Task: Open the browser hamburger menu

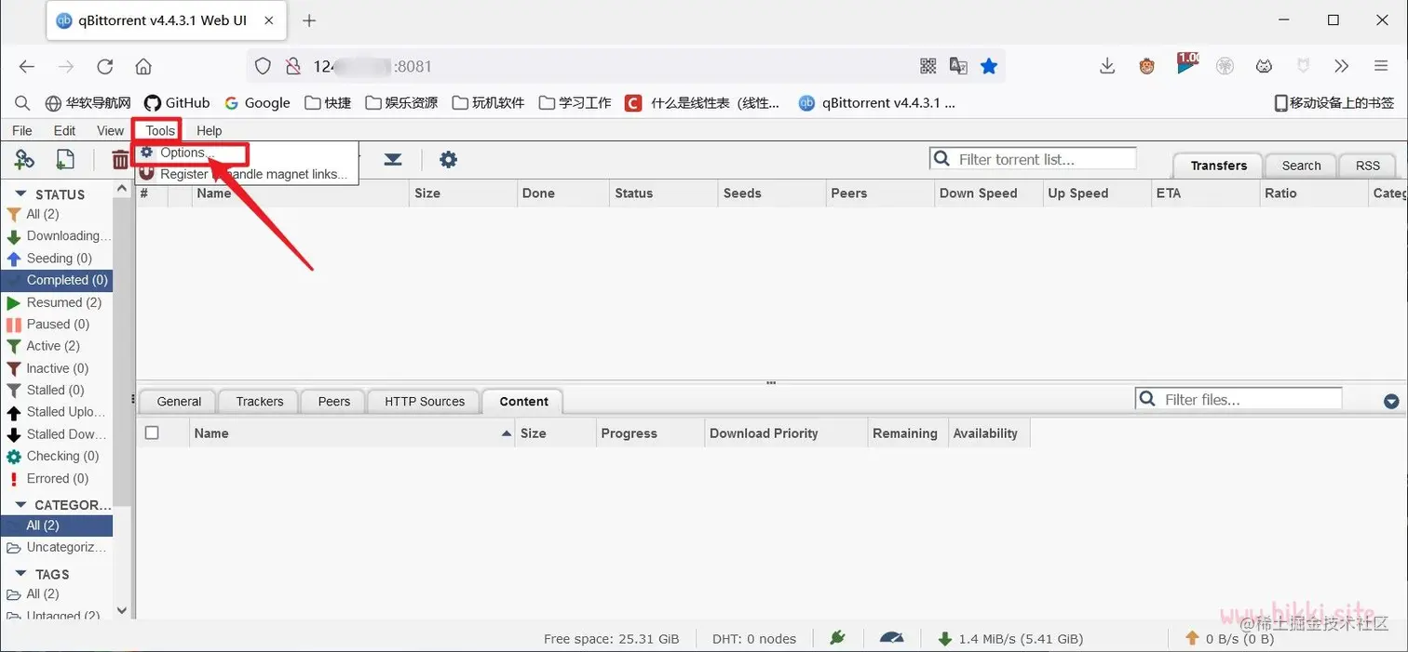Action: pyautogui.click(x=1381, y=66)
